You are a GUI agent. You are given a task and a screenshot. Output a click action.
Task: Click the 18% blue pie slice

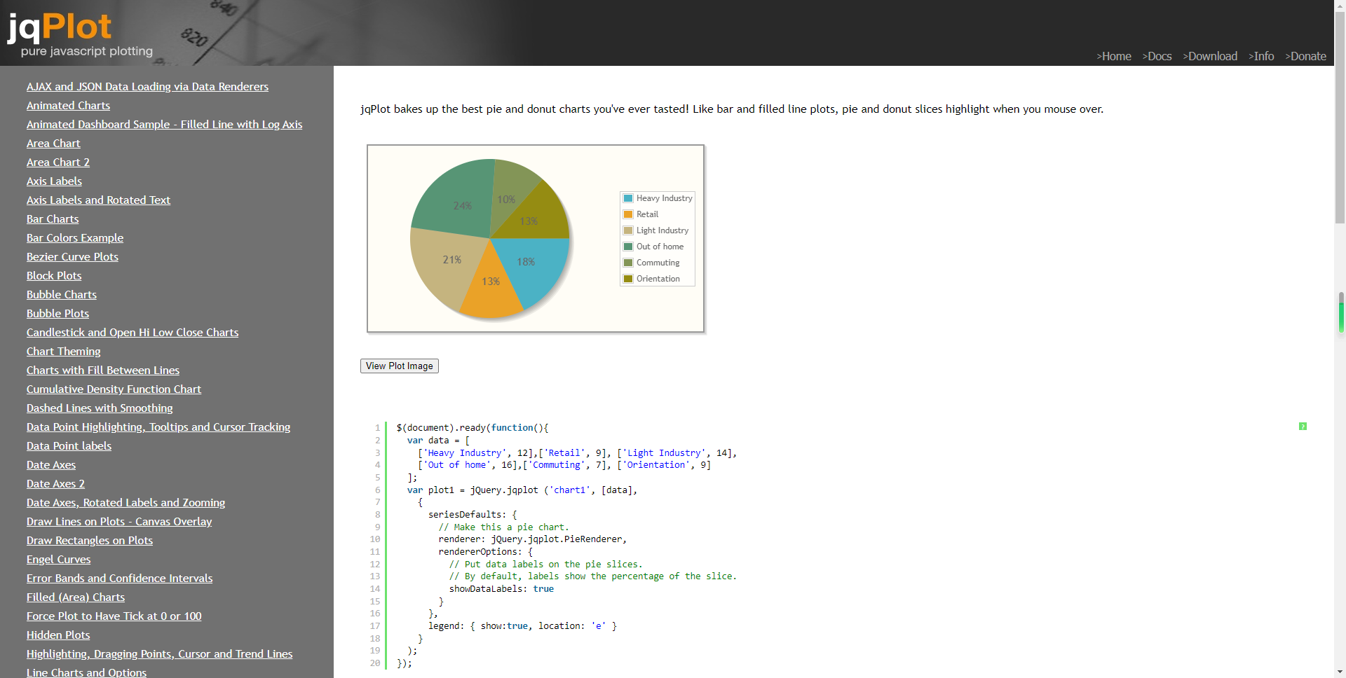pyautogui.click(x=529, y=270)
